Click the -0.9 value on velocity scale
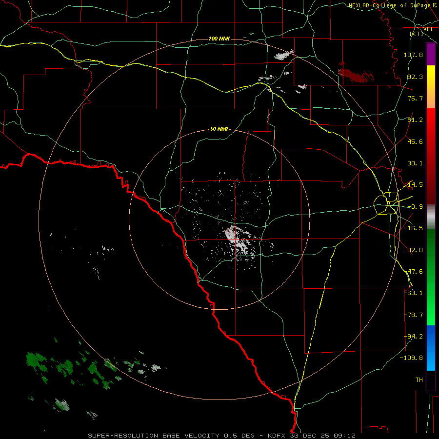The height and width of the screenshot is (439, 439). tap(415, 207)
